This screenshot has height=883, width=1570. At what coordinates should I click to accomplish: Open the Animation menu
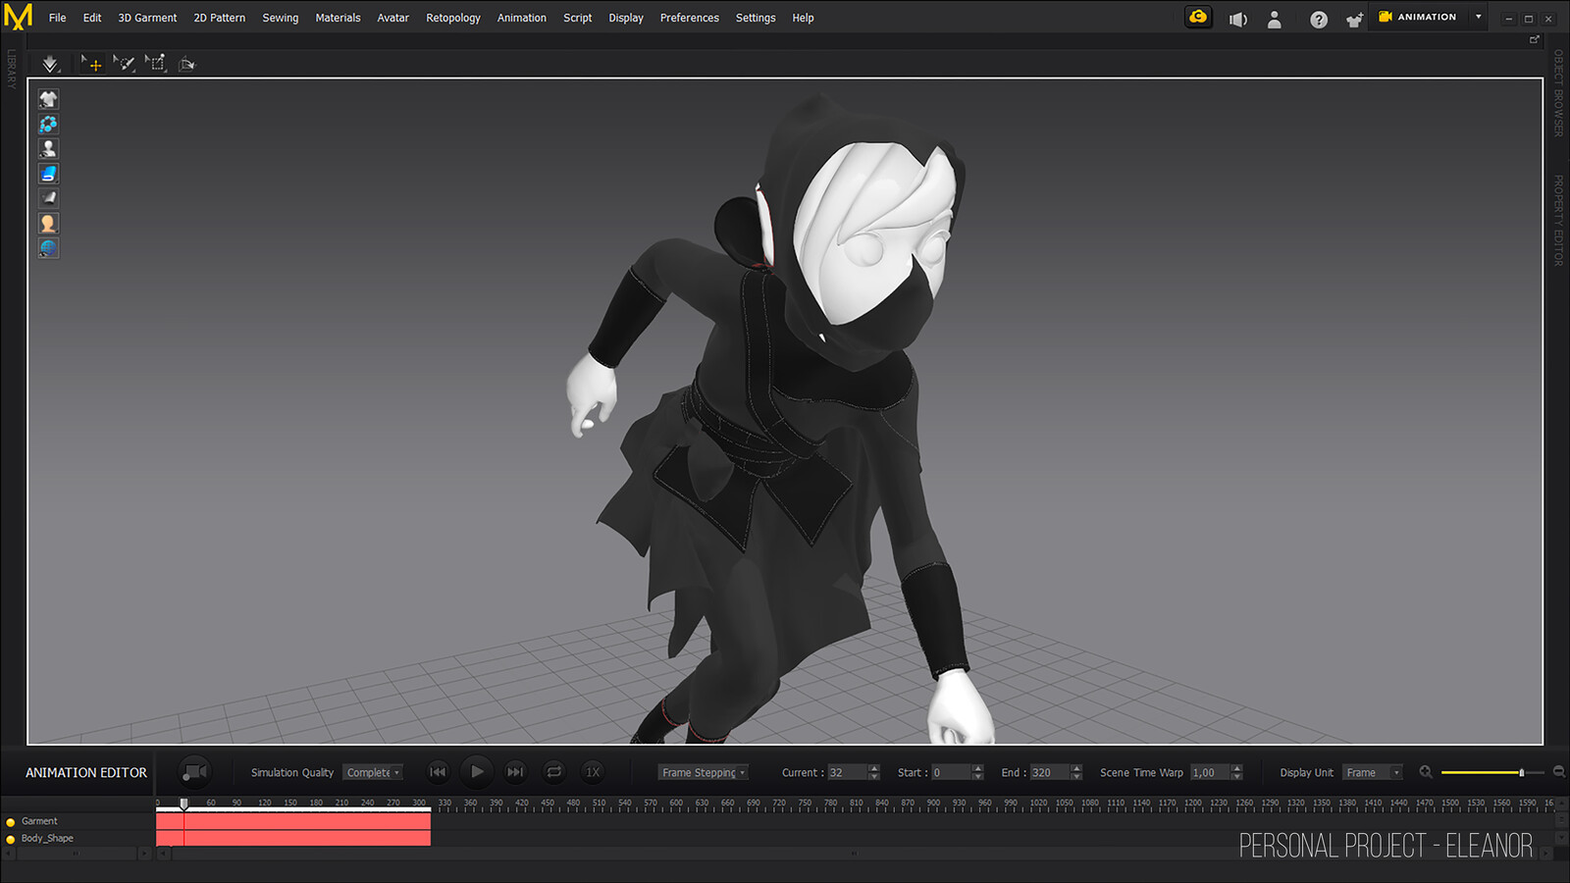521,18
